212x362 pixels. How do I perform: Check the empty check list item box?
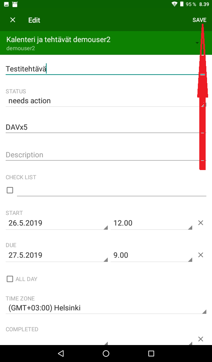click(x=10, y=190)
